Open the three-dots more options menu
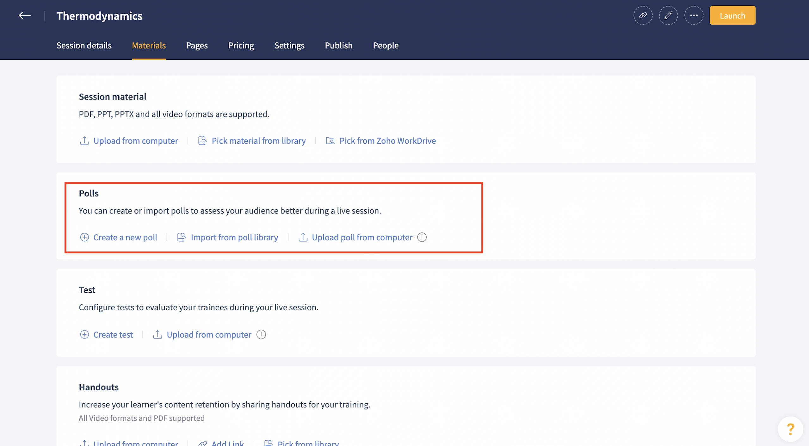This screenshot has height=446, width=809. coord(694,15)
